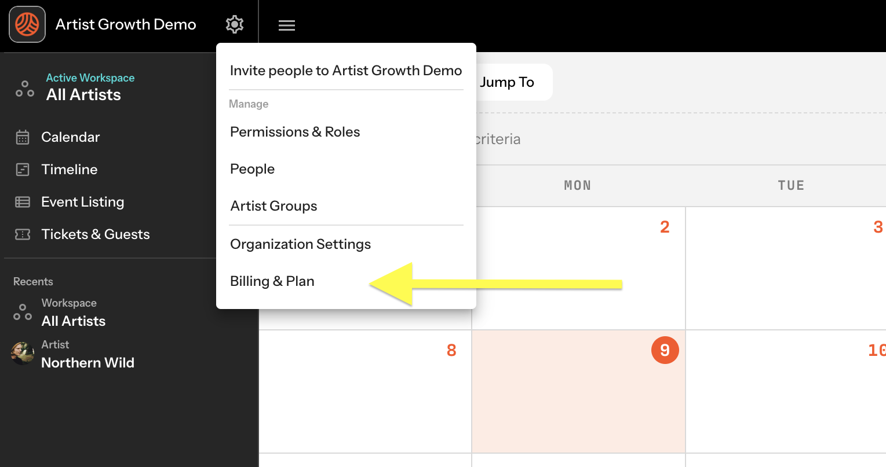Click the Calendar sidebar icon
This screenshot has width=886, height=467.
[x=23, y=137]
